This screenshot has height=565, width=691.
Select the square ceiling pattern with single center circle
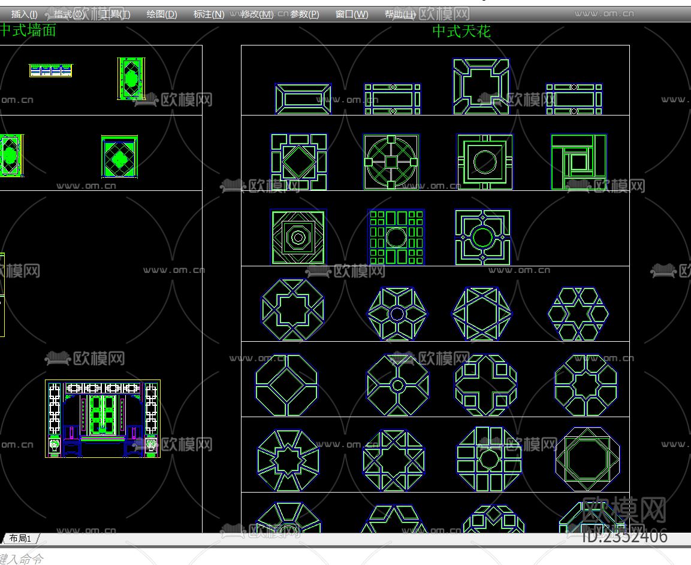(485, 162)
